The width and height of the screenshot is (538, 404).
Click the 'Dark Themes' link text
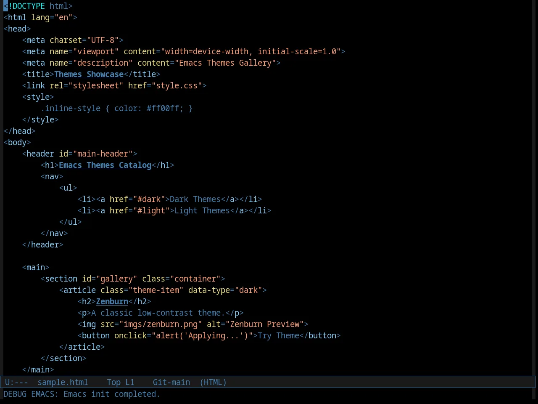(x=195, y=199)
